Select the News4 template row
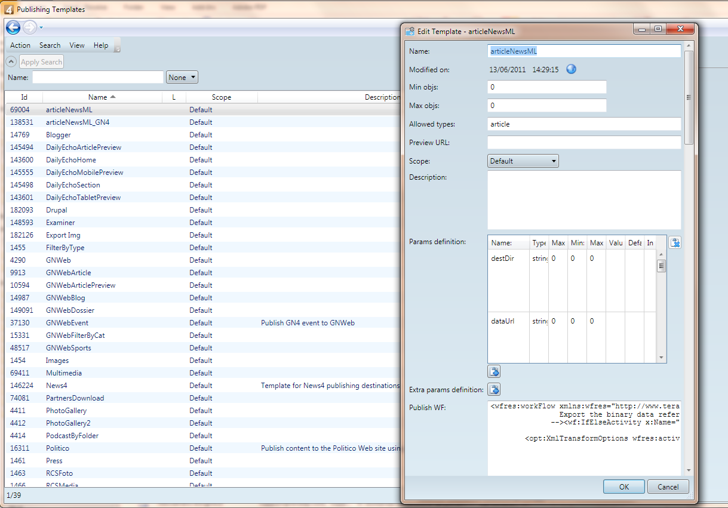This screenshot has width=728, height=508. point(203,386)
